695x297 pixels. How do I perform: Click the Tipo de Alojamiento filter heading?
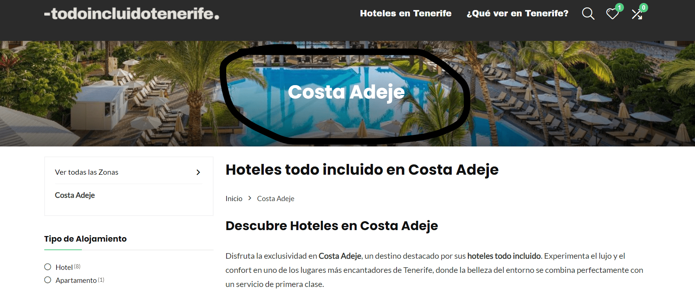coord(85,239)
